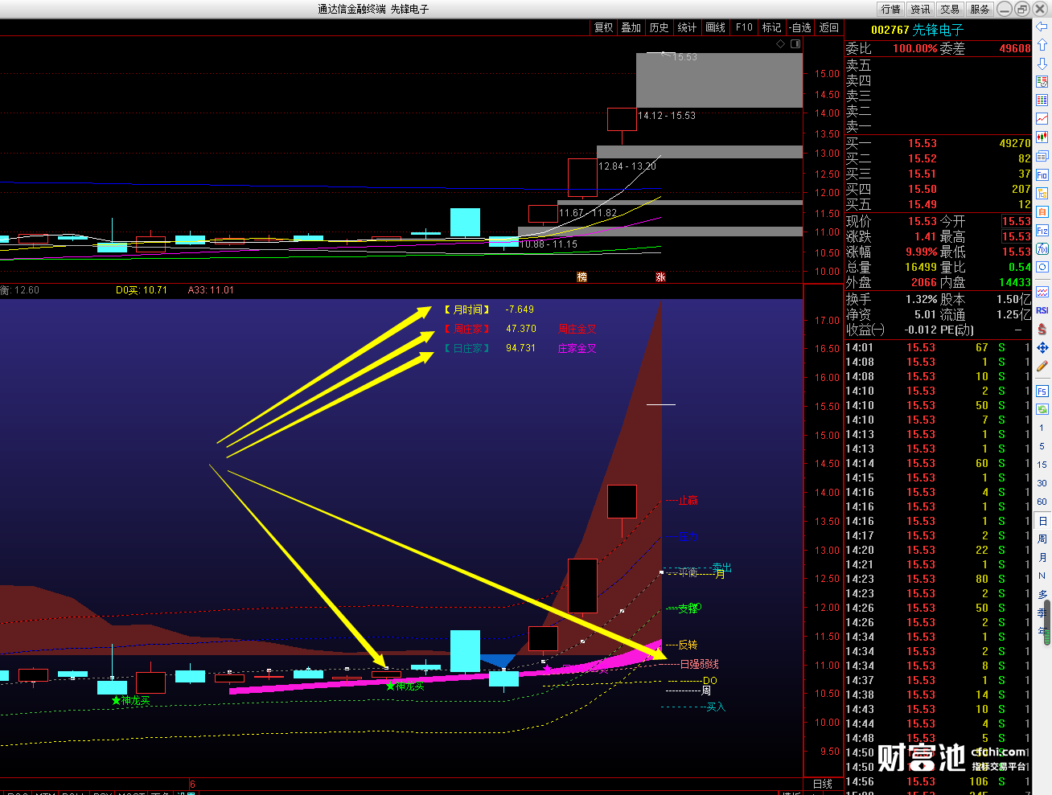Select the 60-minute period
1052x795 pixels.
tap(1042, 502)
